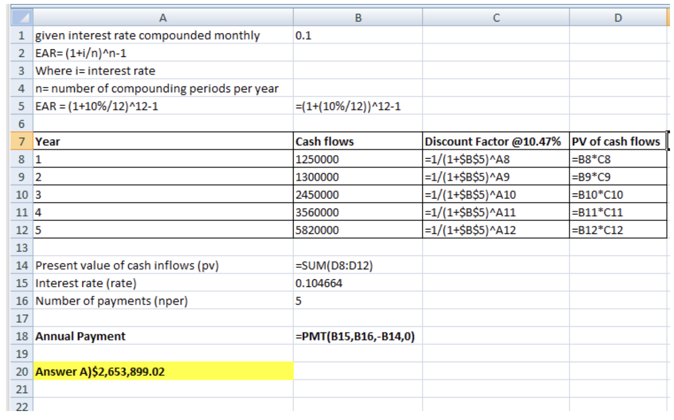Click 'Number of payments (nper)' label
The image size is (674, 420).
click(163, 301)
